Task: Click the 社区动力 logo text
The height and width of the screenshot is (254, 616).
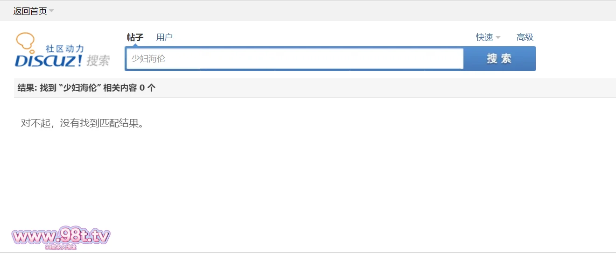Action: (x=64, y=49)
